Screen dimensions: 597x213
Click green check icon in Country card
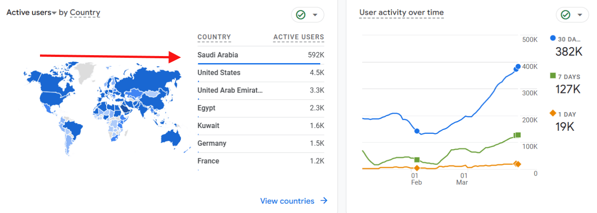301,15
